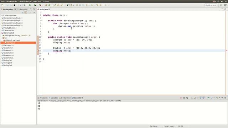The image size is (228, 128).
Task: Click the New file toolbar icon
Action: [x=2, y=5]
